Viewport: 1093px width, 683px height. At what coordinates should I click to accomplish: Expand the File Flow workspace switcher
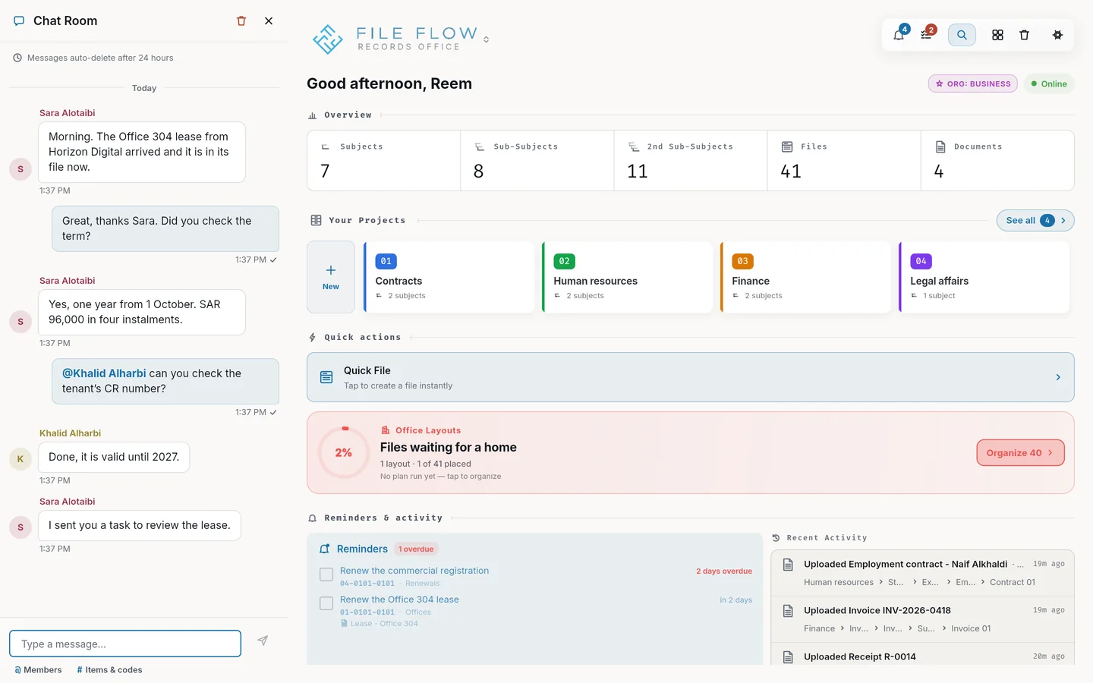(x=486, y=39)
